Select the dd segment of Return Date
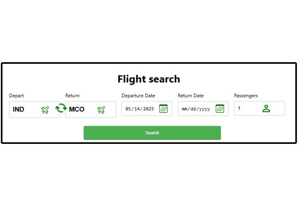Screen dimensions: 302x216 [x=193, y=109]
